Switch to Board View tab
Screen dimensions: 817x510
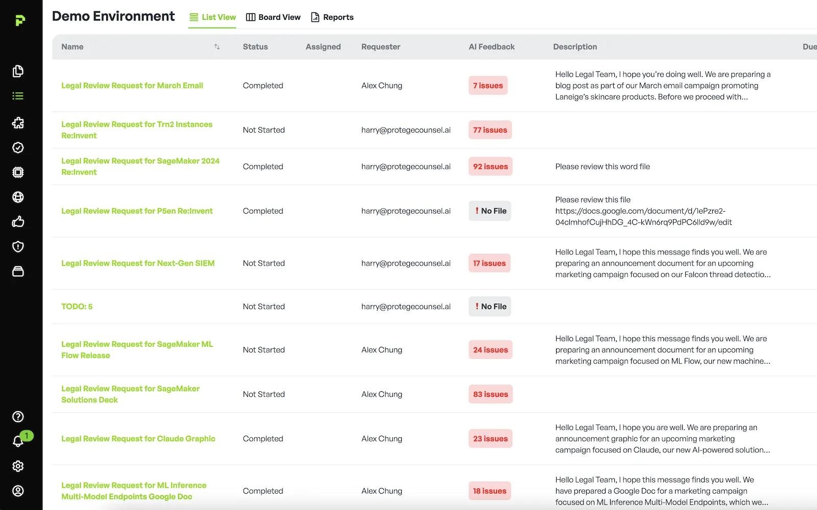click(273, 17)
